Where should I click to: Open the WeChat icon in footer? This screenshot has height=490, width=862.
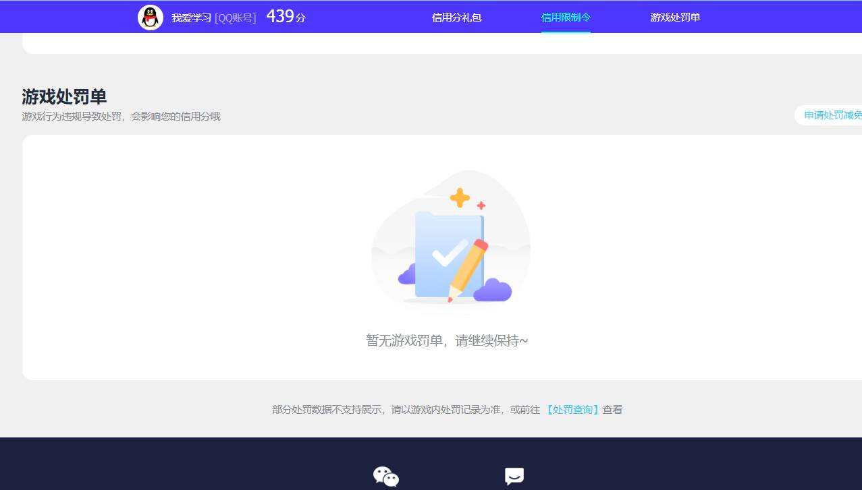pos(386,477)
